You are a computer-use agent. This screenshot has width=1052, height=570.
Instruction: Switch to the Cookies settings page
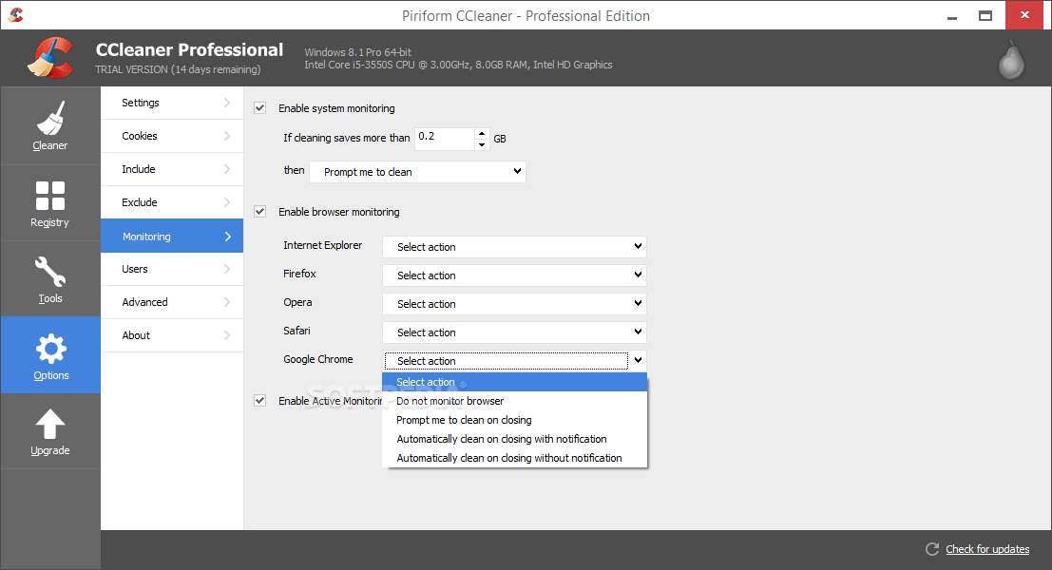(x=171, y=136)
